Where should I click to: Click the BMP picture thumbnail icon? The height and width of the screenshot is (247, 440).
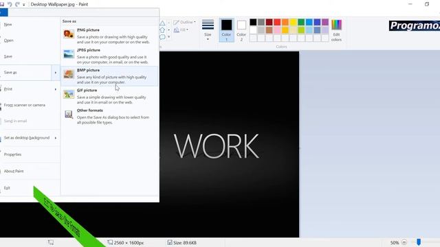69,74
